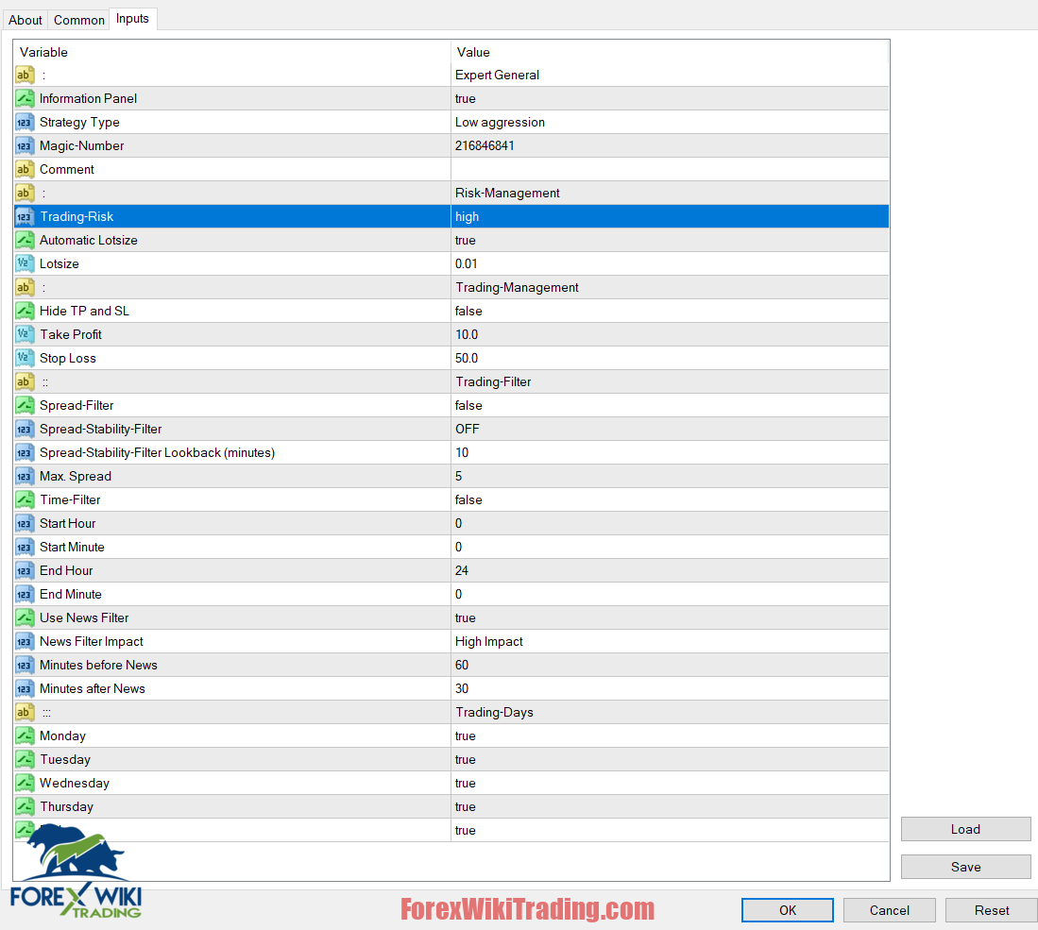Click the Stop Loss double-type icon
Screen dimensions: 1038x930
point(25,358)
